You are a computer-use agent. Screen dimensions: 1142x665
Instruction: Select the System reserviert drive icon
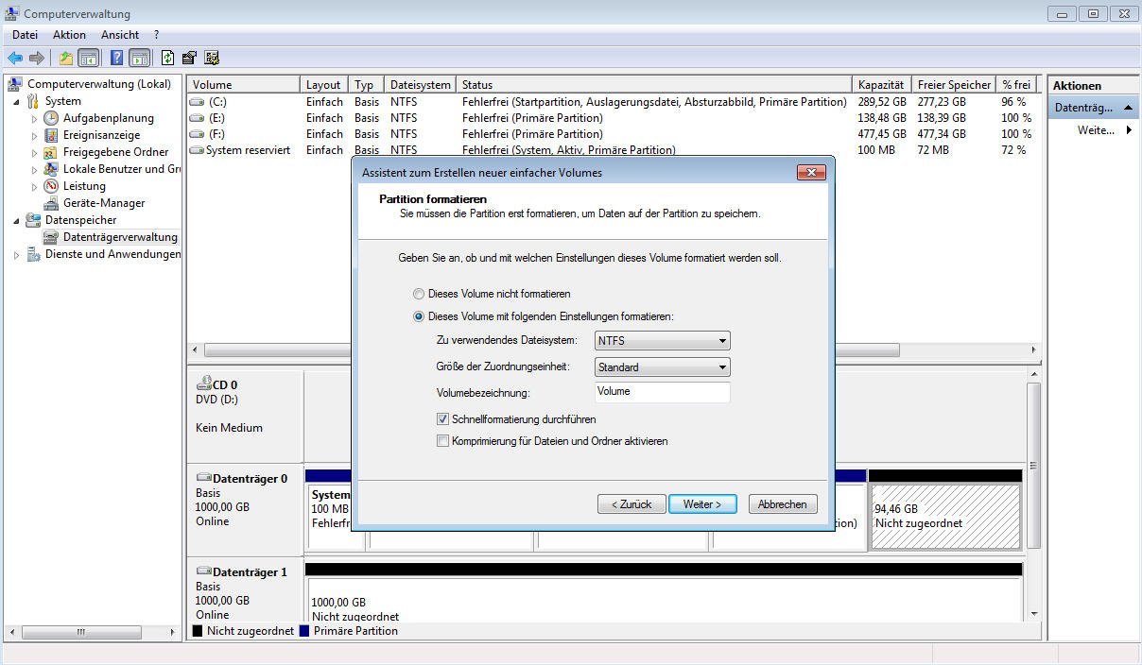point(197,150)
